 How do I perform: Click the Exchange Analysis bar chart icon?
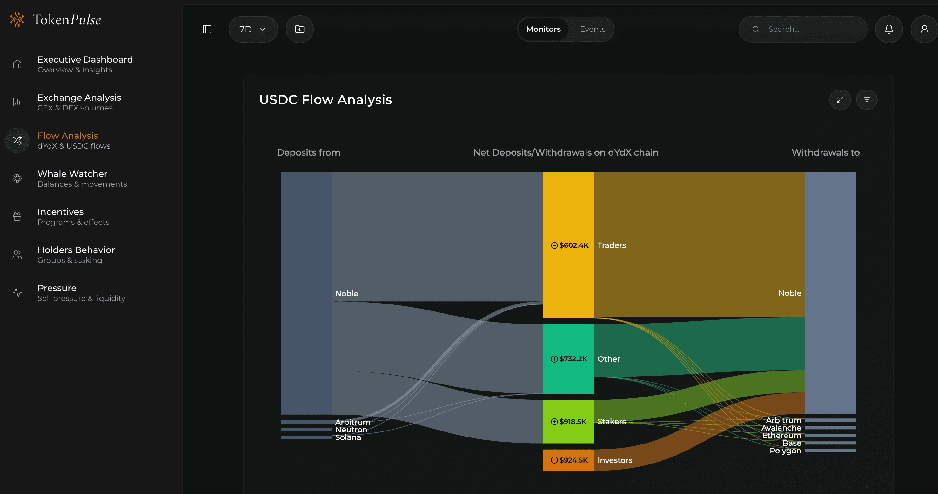(x=17, y=102)
